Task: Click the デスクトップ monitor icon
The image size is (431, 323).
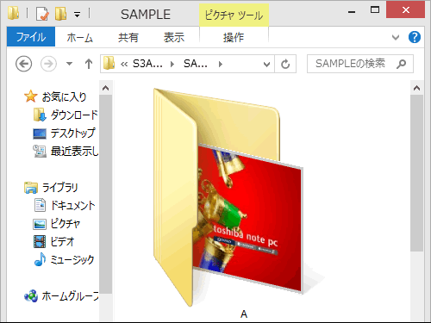Action: (x=40, y=134)
